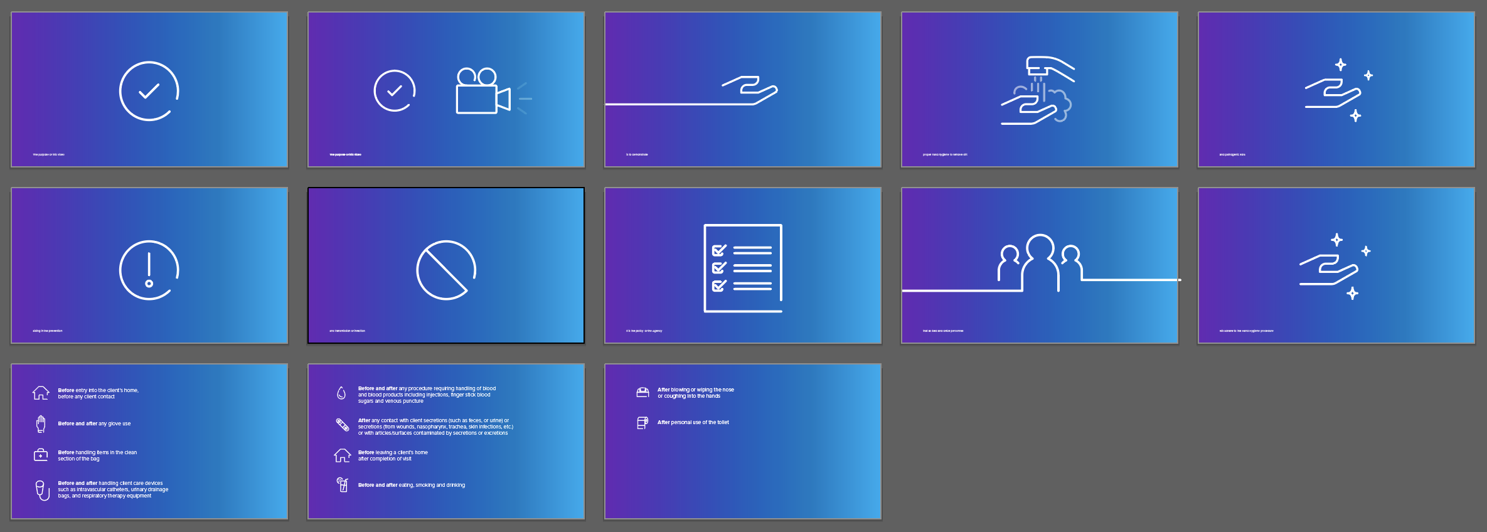Click the sparkling hand above the 'pathogenic' caption
This screenshot has width=1487, height=532.
(x=1338, y=90)
